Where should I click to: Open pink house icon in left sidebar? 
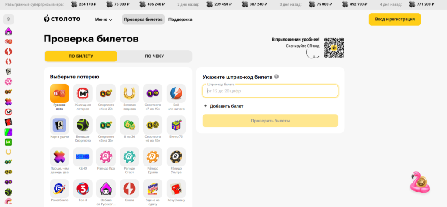9,32
